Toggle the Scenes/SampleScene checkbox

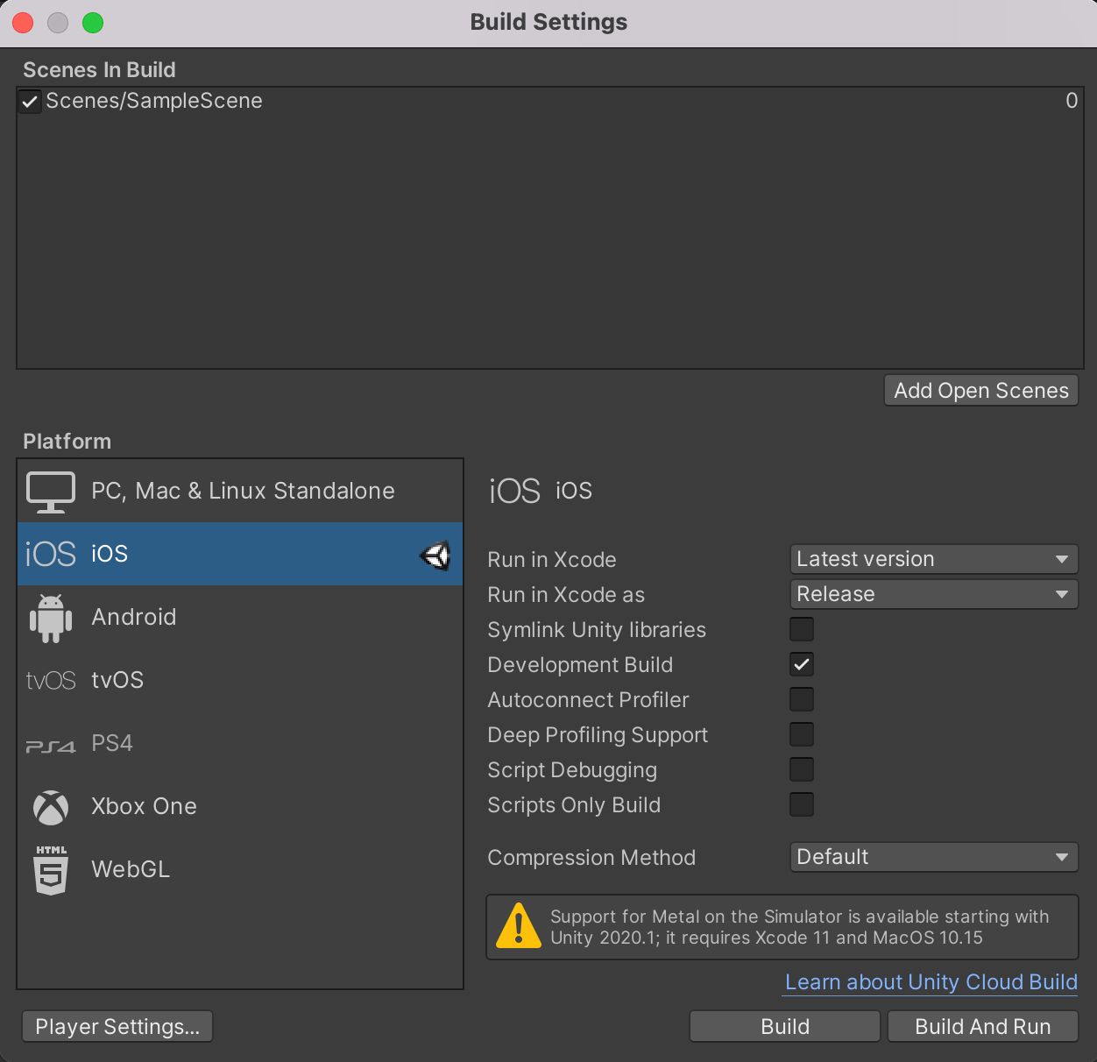click(x=30, y=102)
